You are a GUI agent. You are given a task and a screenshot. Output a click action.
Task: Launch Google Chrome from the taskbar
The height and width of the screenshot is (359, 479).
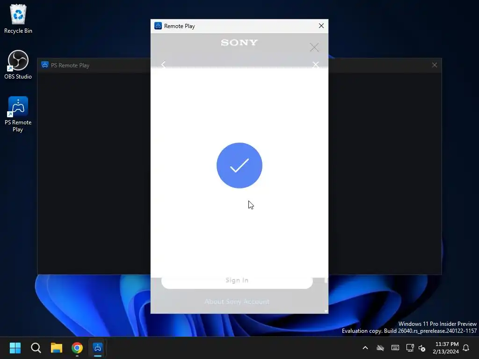[x=77, y=348]
